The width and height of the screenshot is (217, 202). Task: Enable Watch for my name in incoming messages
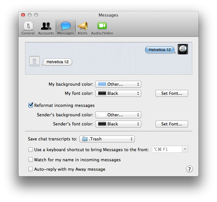[31, 160]
